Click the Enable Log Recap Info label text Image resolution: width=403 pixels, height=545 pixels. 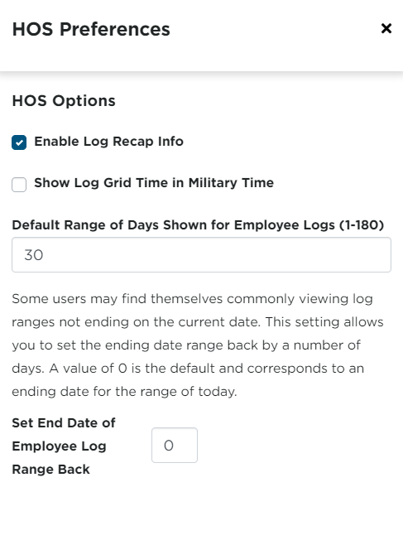(108, 142)
